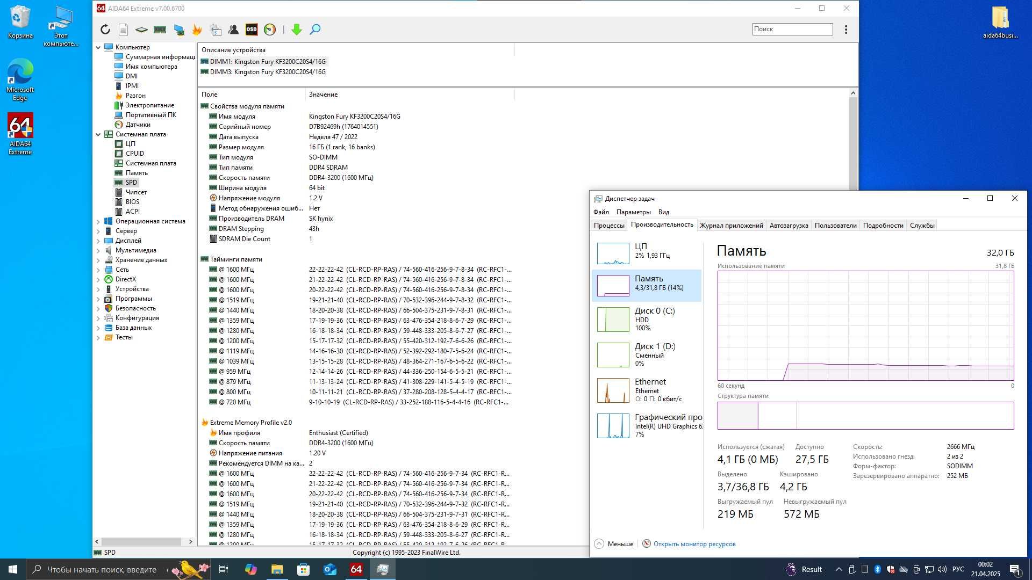Select Диск 0 (C:) performance item

(647, 320)
